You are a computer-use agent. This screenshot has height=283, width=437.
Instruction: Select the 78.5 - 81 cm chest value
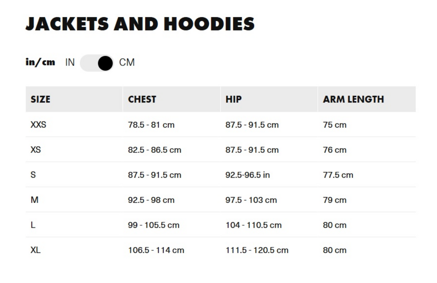tap(151, 125)
